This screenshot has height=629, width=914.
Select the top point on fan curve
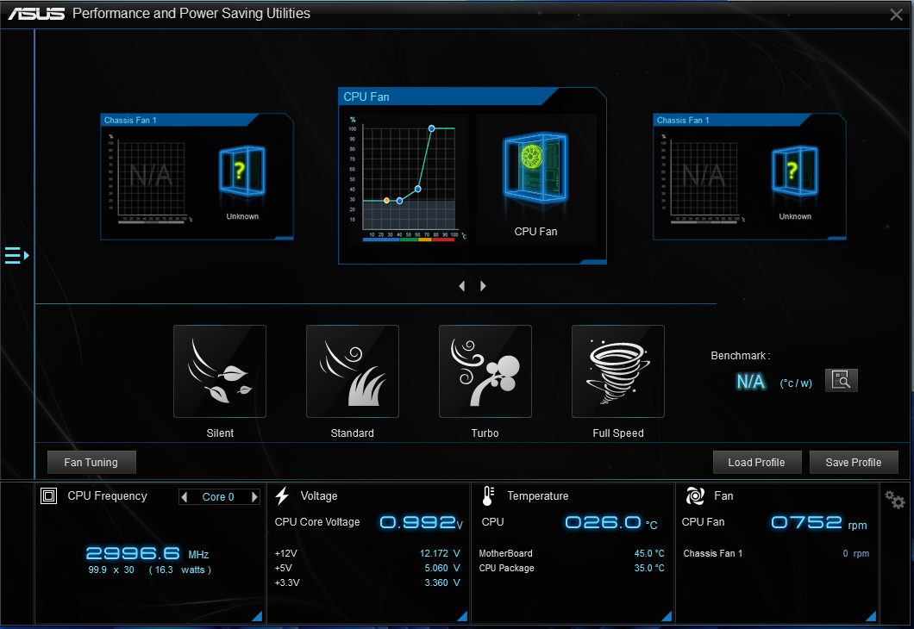[x=432, y=128]
